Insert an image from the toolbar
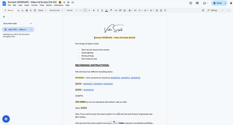 [125, 11]
